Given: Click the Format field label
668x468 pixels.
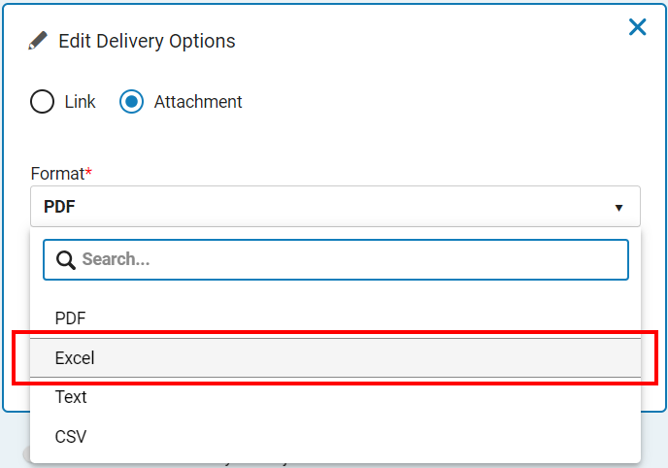Looking at the screenshot, I should click(x=57, y=174).
